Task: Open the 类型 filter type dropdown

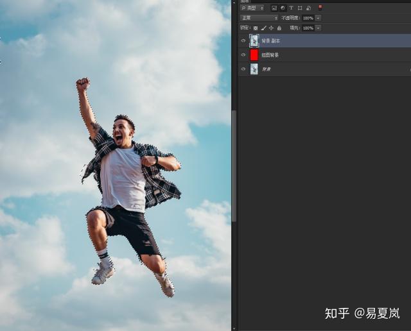Action: coord(252,8)
